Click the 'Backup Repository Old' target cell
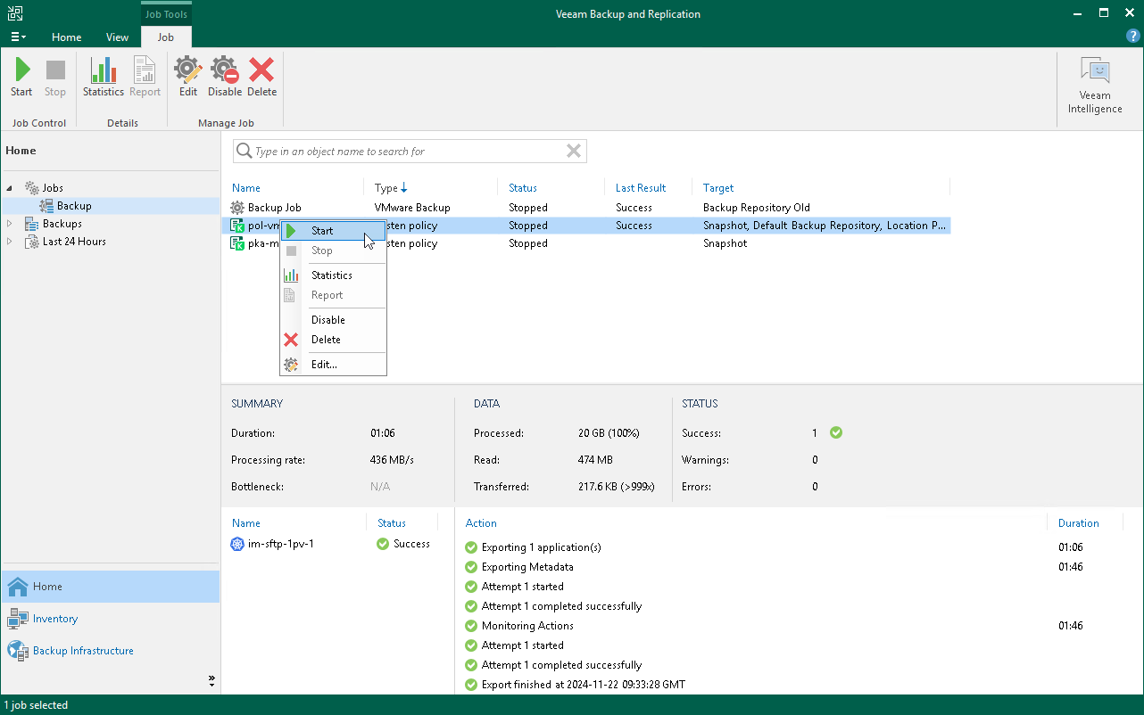 757,208
